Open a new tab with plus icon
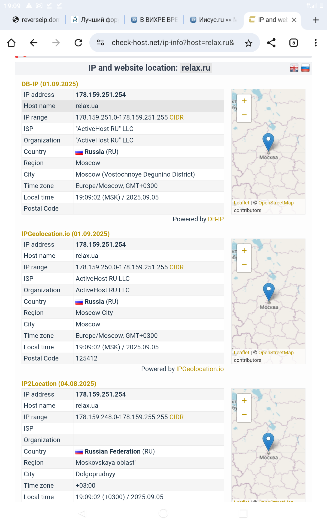The image size is (327, 524). 316,20
